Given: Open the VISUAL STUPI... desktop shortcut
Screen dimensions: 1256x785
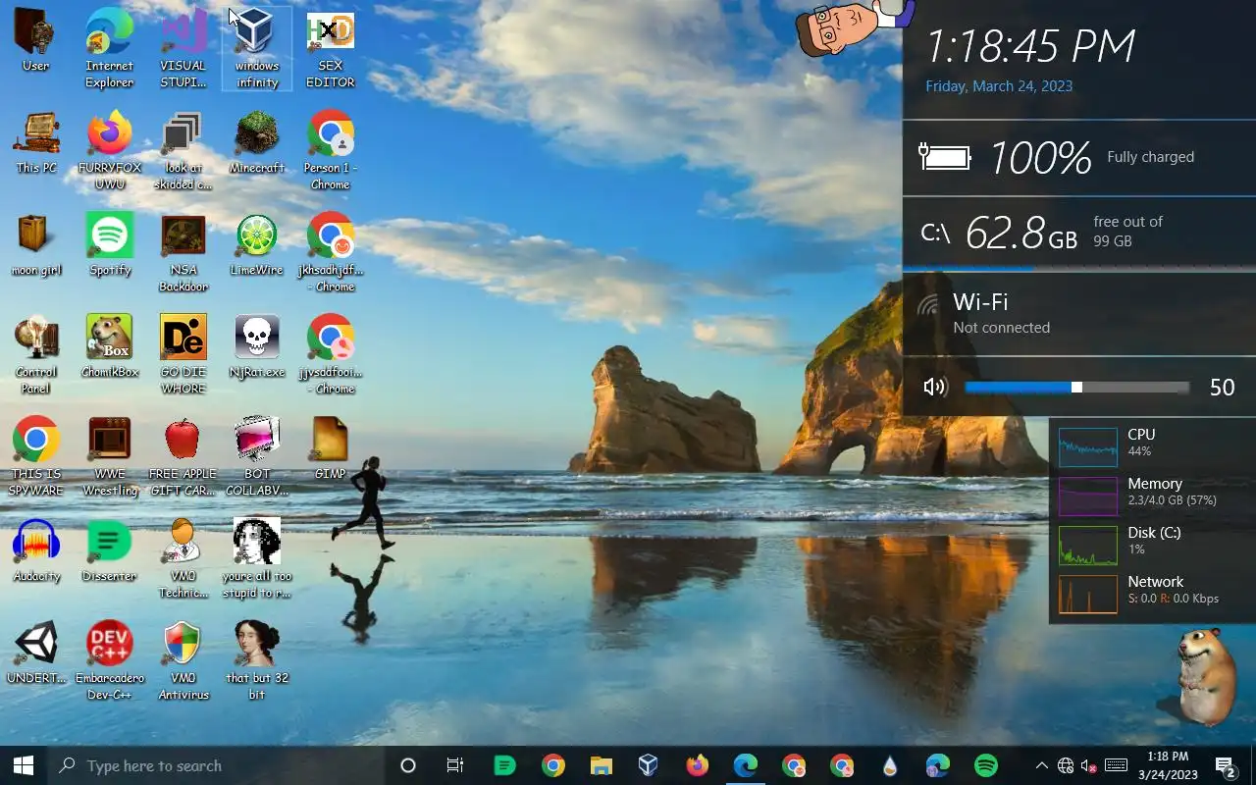Looking at the screenshot, I should pyautogui.click(x=183, y=48).
